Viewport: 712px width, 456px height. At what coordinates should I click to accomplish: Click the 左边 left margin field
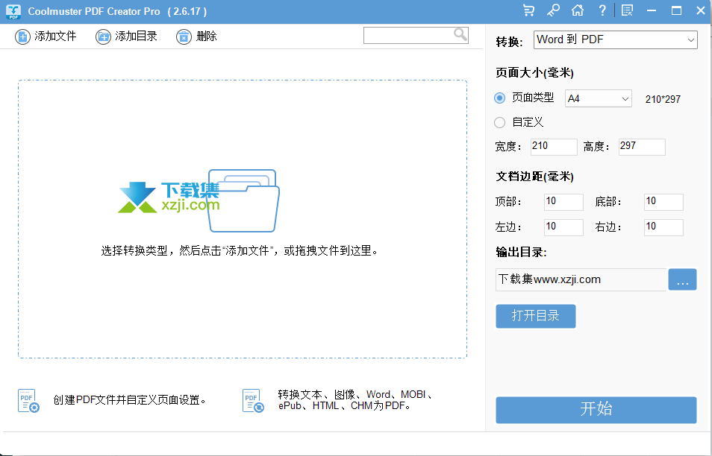[563, 227]
